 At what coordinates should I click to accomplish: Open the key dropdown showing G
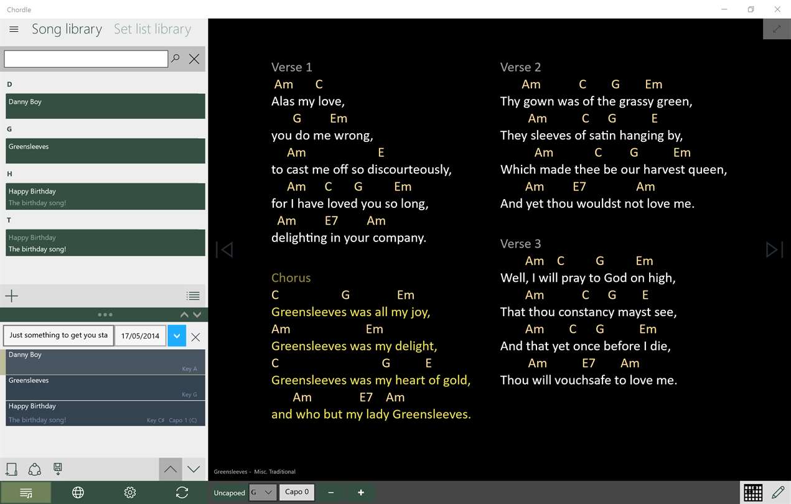[x=263, y=492]
